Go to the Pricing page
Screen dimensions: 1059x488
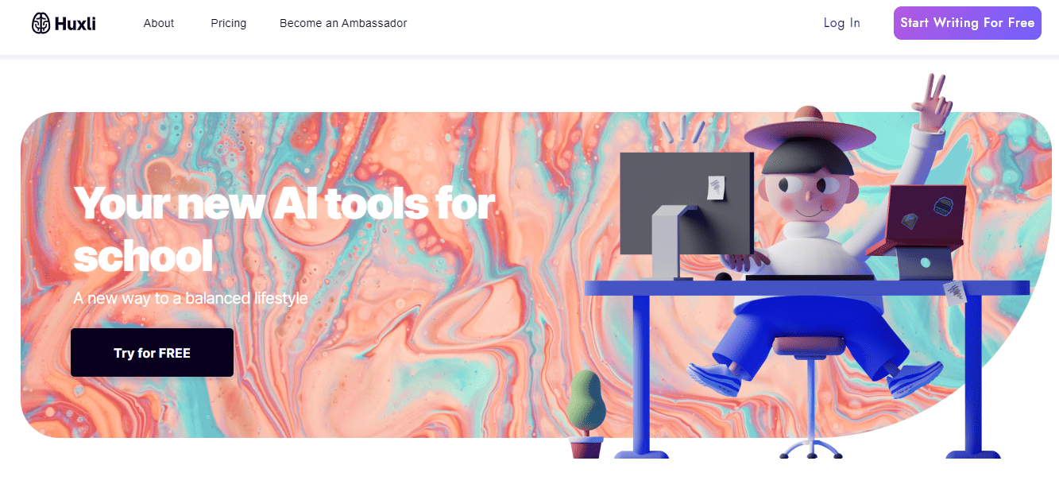(x=229, y=23)
